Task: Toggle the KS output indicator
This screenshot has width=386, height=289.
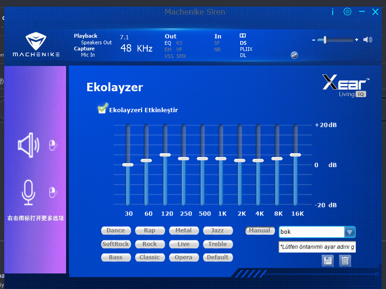Action: pos(179,43)
